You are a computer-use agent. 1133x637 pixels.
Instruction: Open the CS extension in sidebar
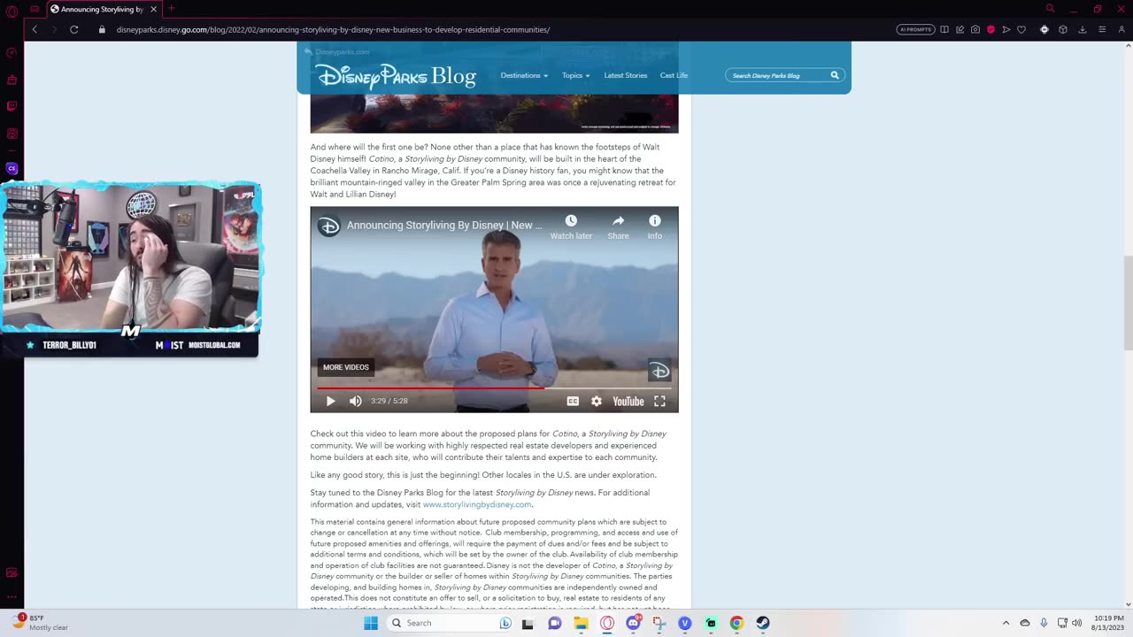coord(12,168)
